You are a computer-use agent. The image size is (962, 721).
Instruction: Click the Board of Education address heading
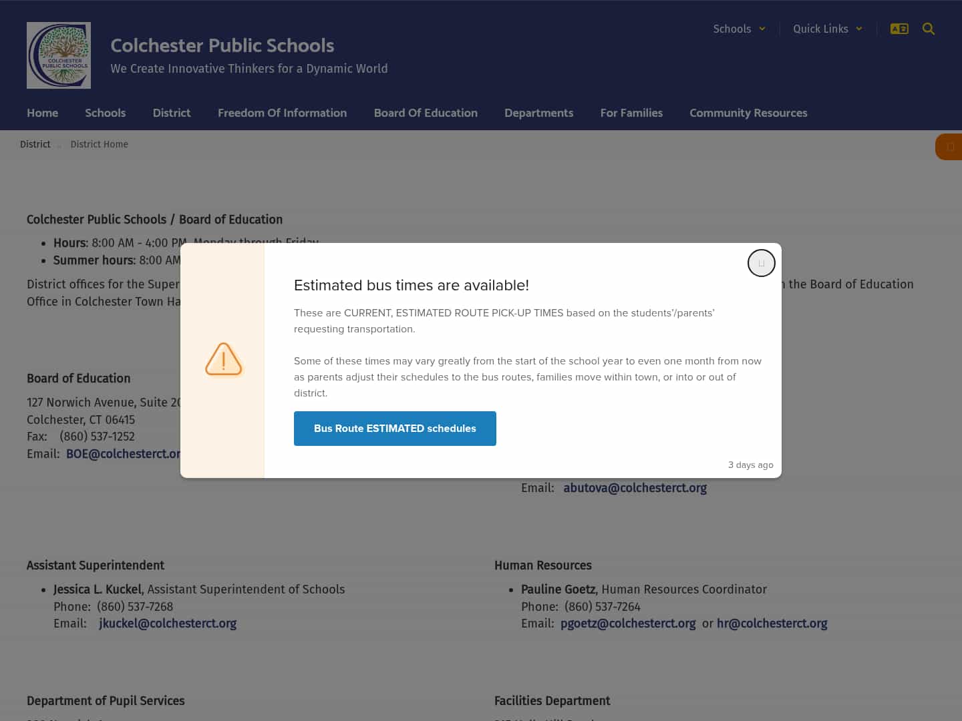(78, 379)
